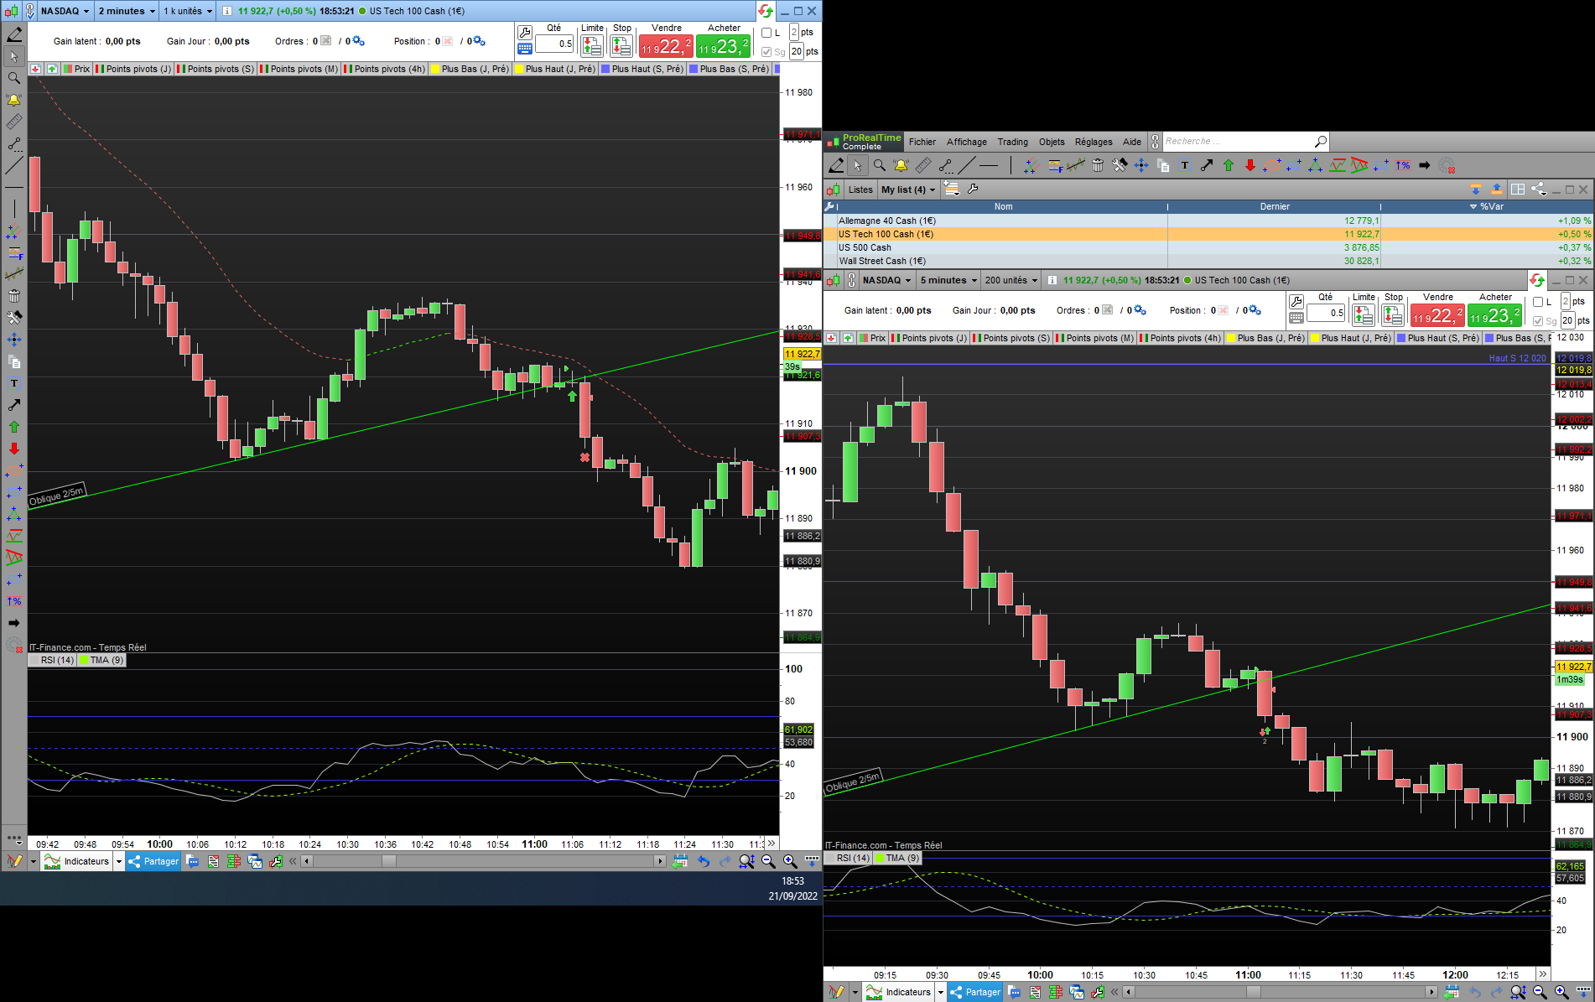The height and width of the screenshot is (1002, 1595).
Task: Open NASDAQ dropdown in 5 minutes chart
Action: (886, 280)
